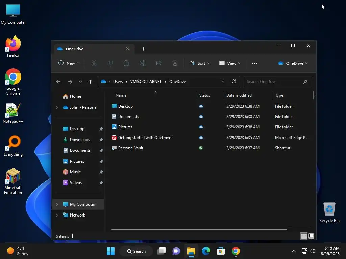Go back with the left arrow
Image resolution: width=346 pixels, height=259 pixels.
pos(58,82)
